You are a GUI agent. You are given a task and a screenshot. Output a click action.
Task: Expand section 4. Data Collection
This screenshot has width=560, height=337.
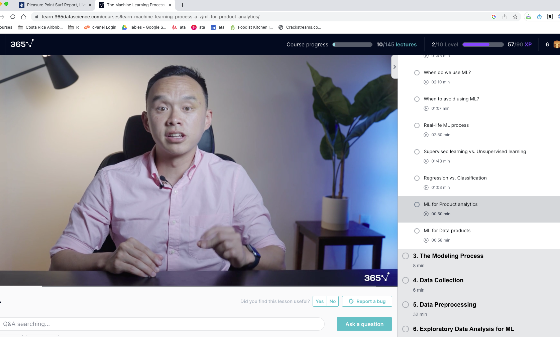pyautogui.click(x=438, y=280)
